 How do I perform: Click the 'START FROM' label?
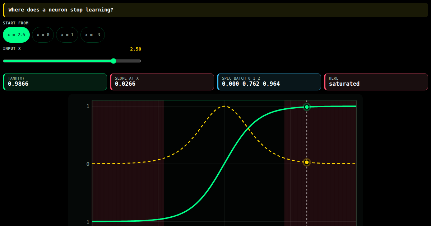[x=16, y=23]
